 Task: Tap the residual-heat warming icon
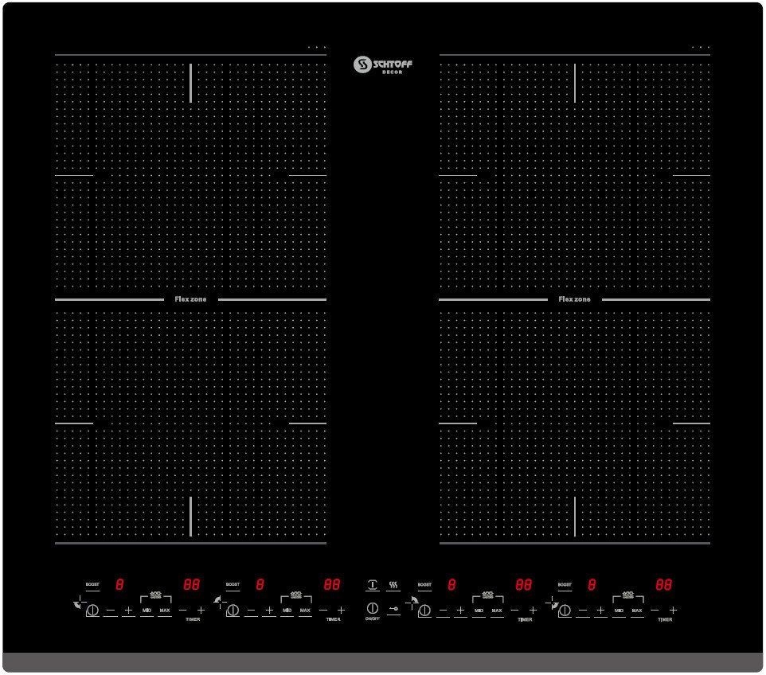pos(392,583)
